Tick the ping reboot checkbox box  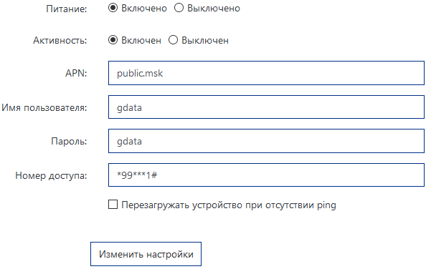113,205
